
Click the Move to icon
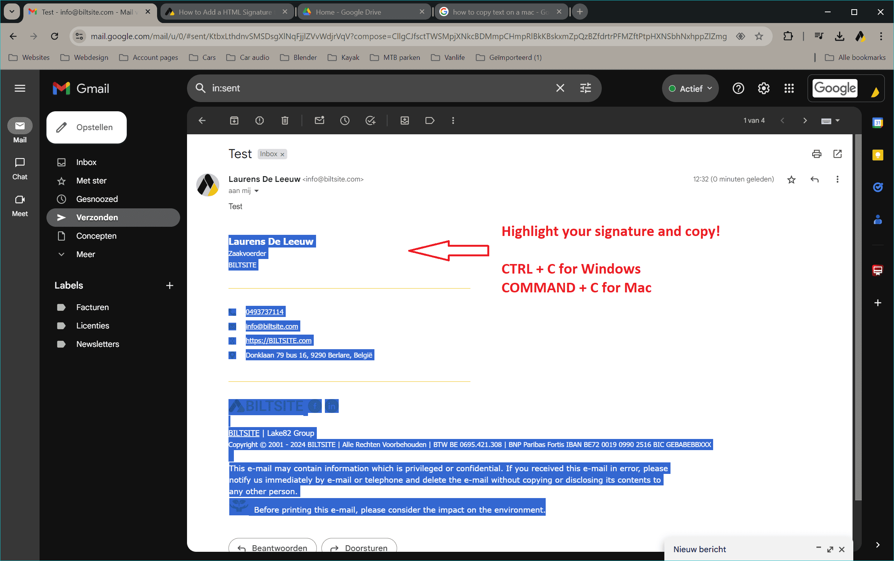pos(405,120)
